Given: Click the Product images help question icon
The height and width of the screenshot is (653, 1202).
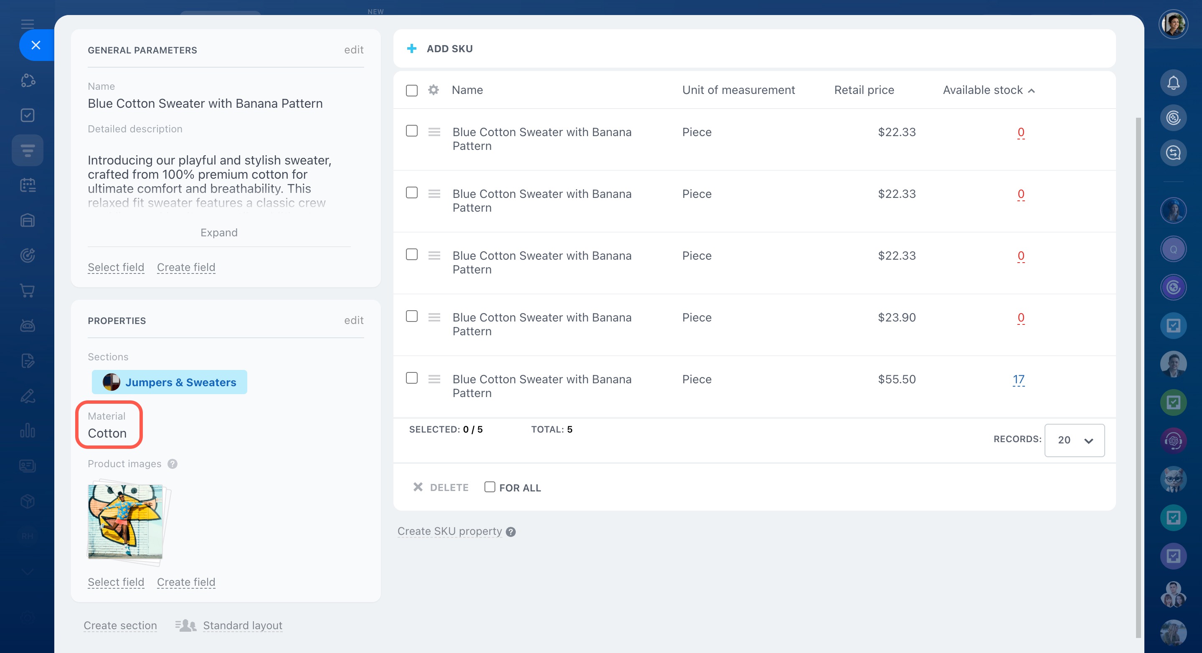Looking at the screenshot, I should point(172,463).
